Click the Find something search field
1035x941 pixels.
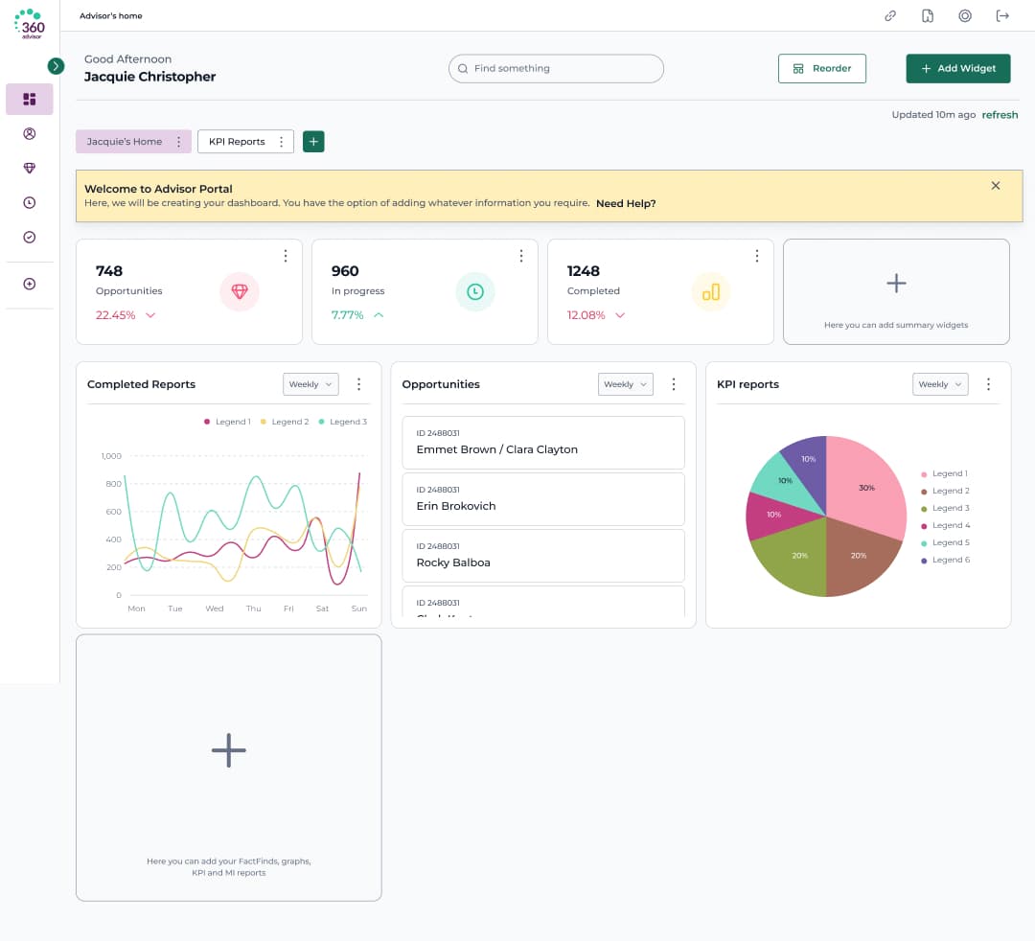click(556, 69)
